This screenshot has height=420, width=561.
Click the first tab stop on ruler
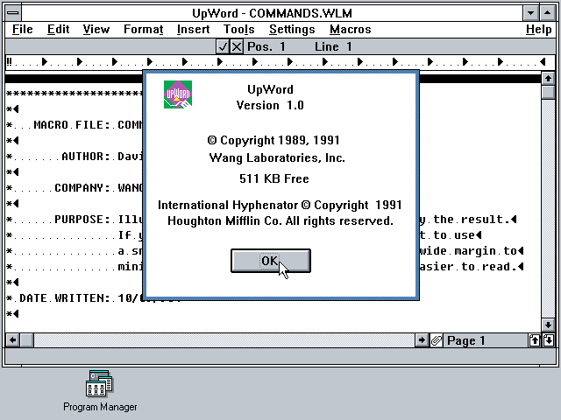45,62
